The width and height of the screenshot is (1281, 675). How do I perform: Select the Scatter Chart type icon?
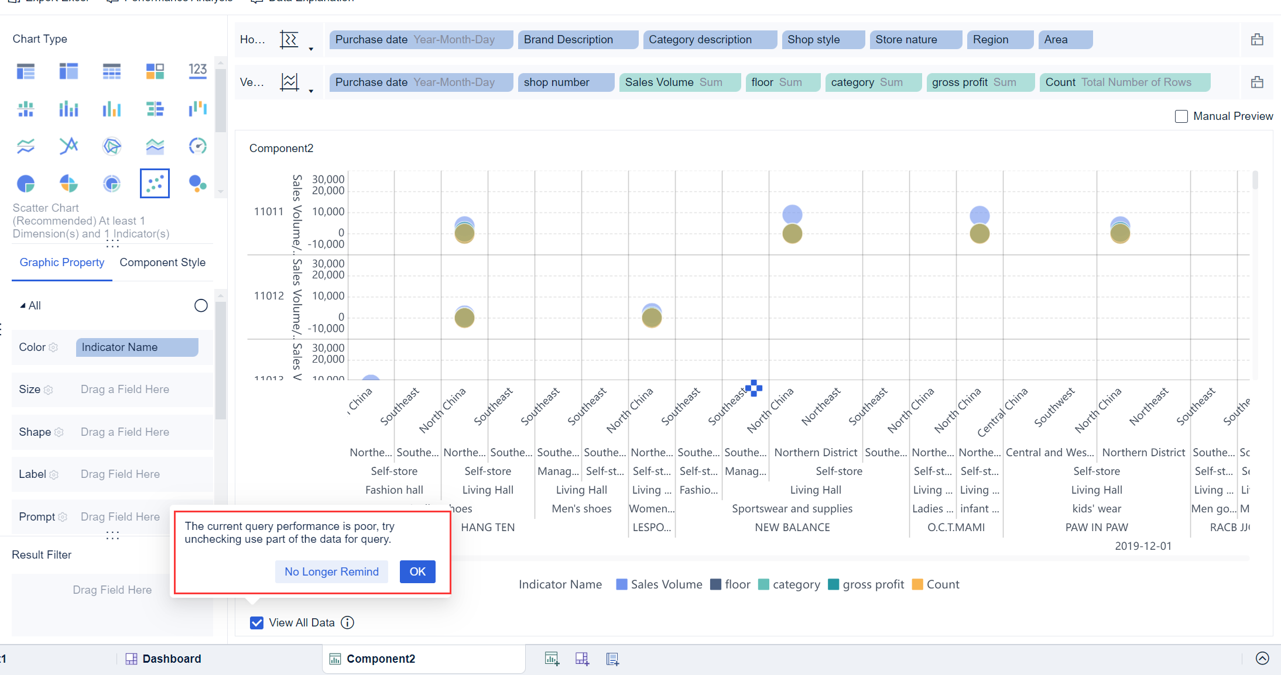coord(155,184)
